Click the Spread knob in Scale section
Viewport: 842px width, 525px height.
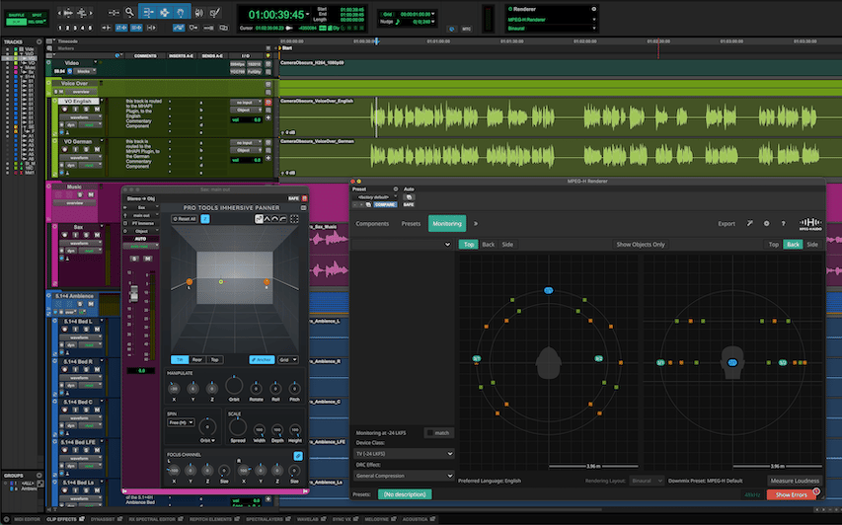pyautogui.click(x=237, y=427)
